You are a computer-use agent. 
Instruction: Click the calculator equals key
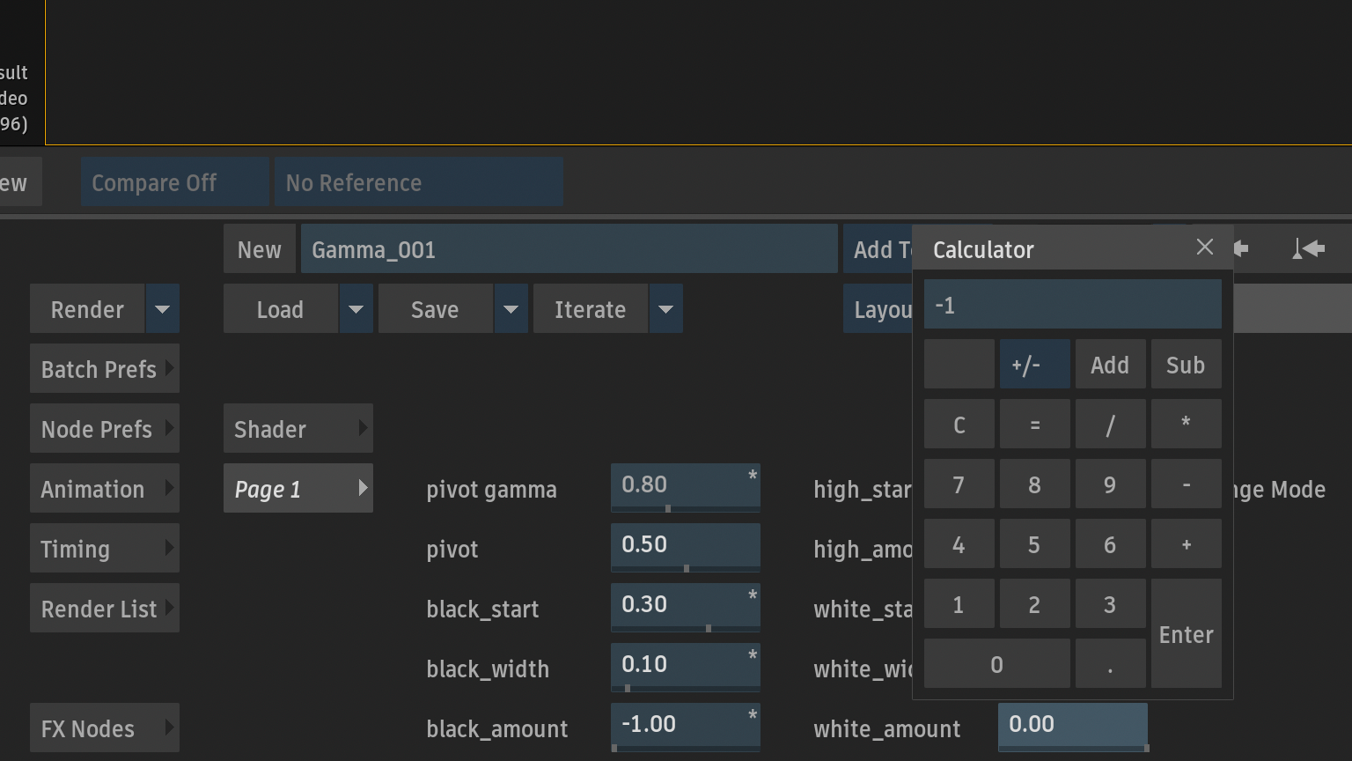1035,424
